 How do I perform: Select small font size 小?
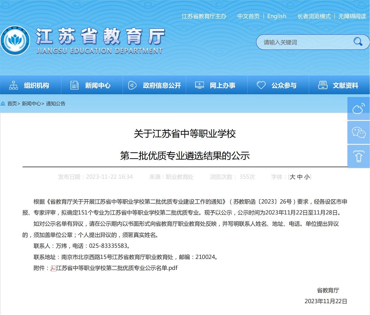point(307,177)
